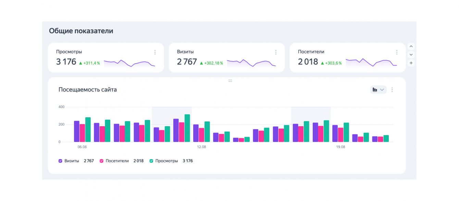Grab the widget drag handle dots

[230, 81]
